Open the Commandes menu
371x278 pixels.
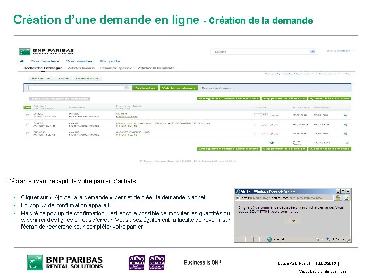pos(79,61)
